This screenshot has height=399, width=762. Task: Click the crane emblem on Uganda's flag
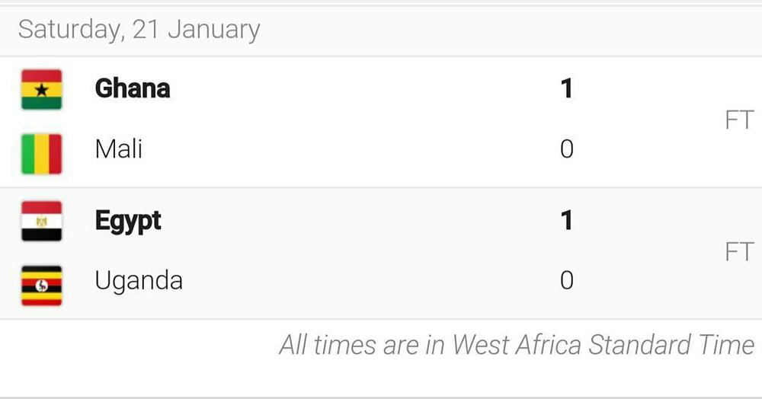42,286
